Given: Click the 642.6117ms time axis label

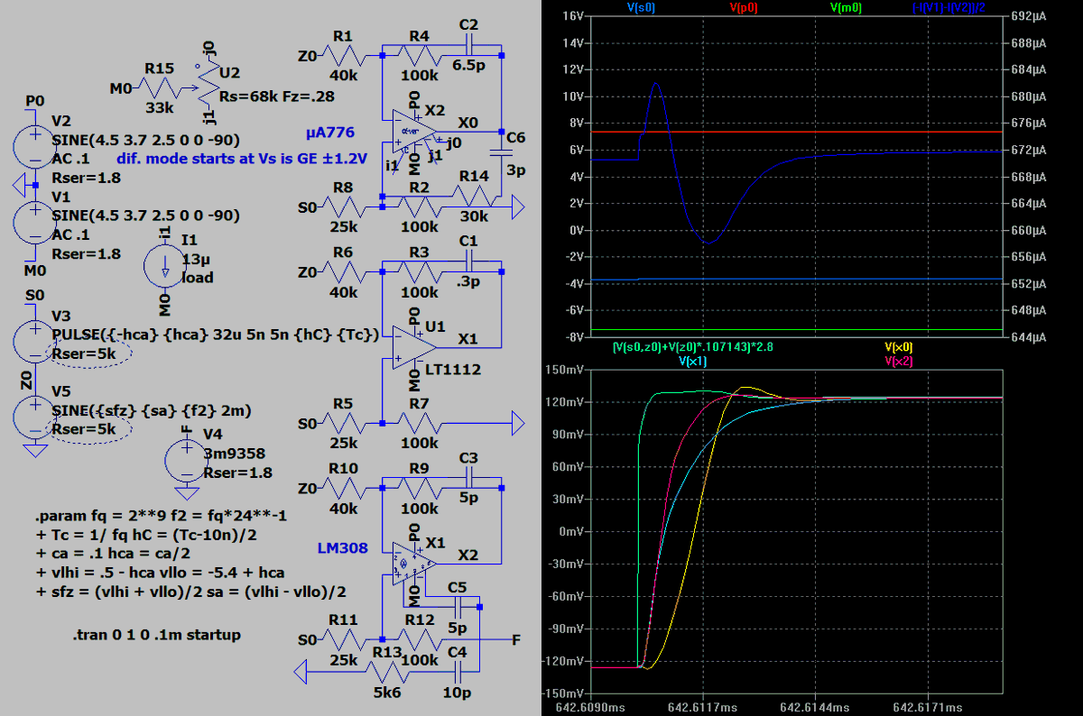Looking at the screenshot, I should coord(704,708).
